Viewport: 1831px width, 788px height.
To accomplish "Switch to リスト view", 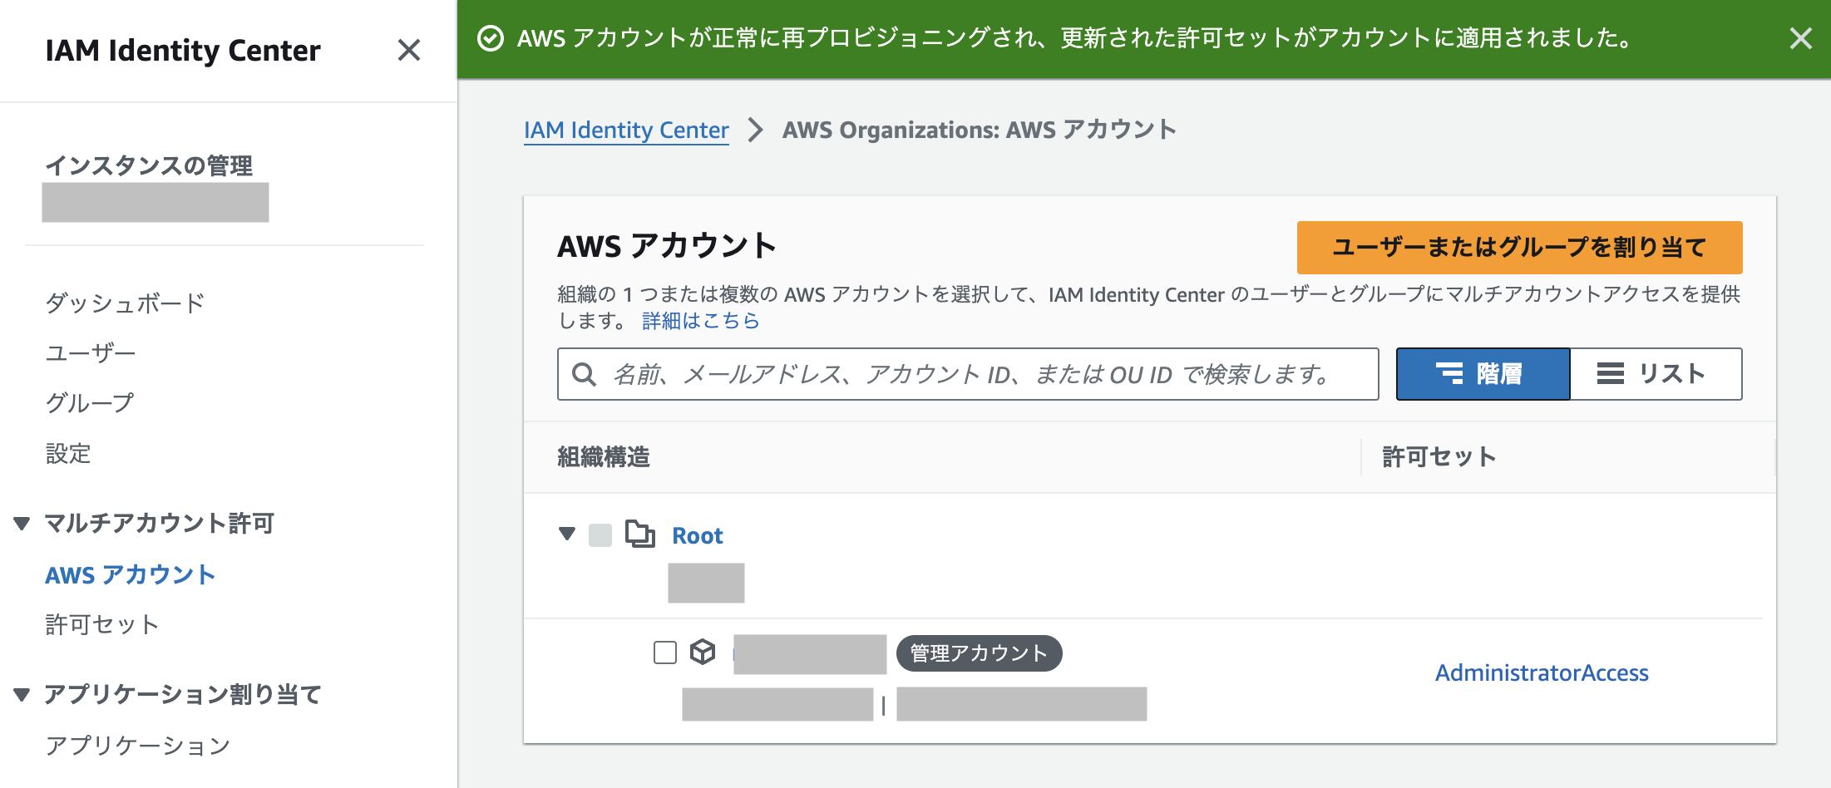I will pyautogui.click(x=1656, y=374).
